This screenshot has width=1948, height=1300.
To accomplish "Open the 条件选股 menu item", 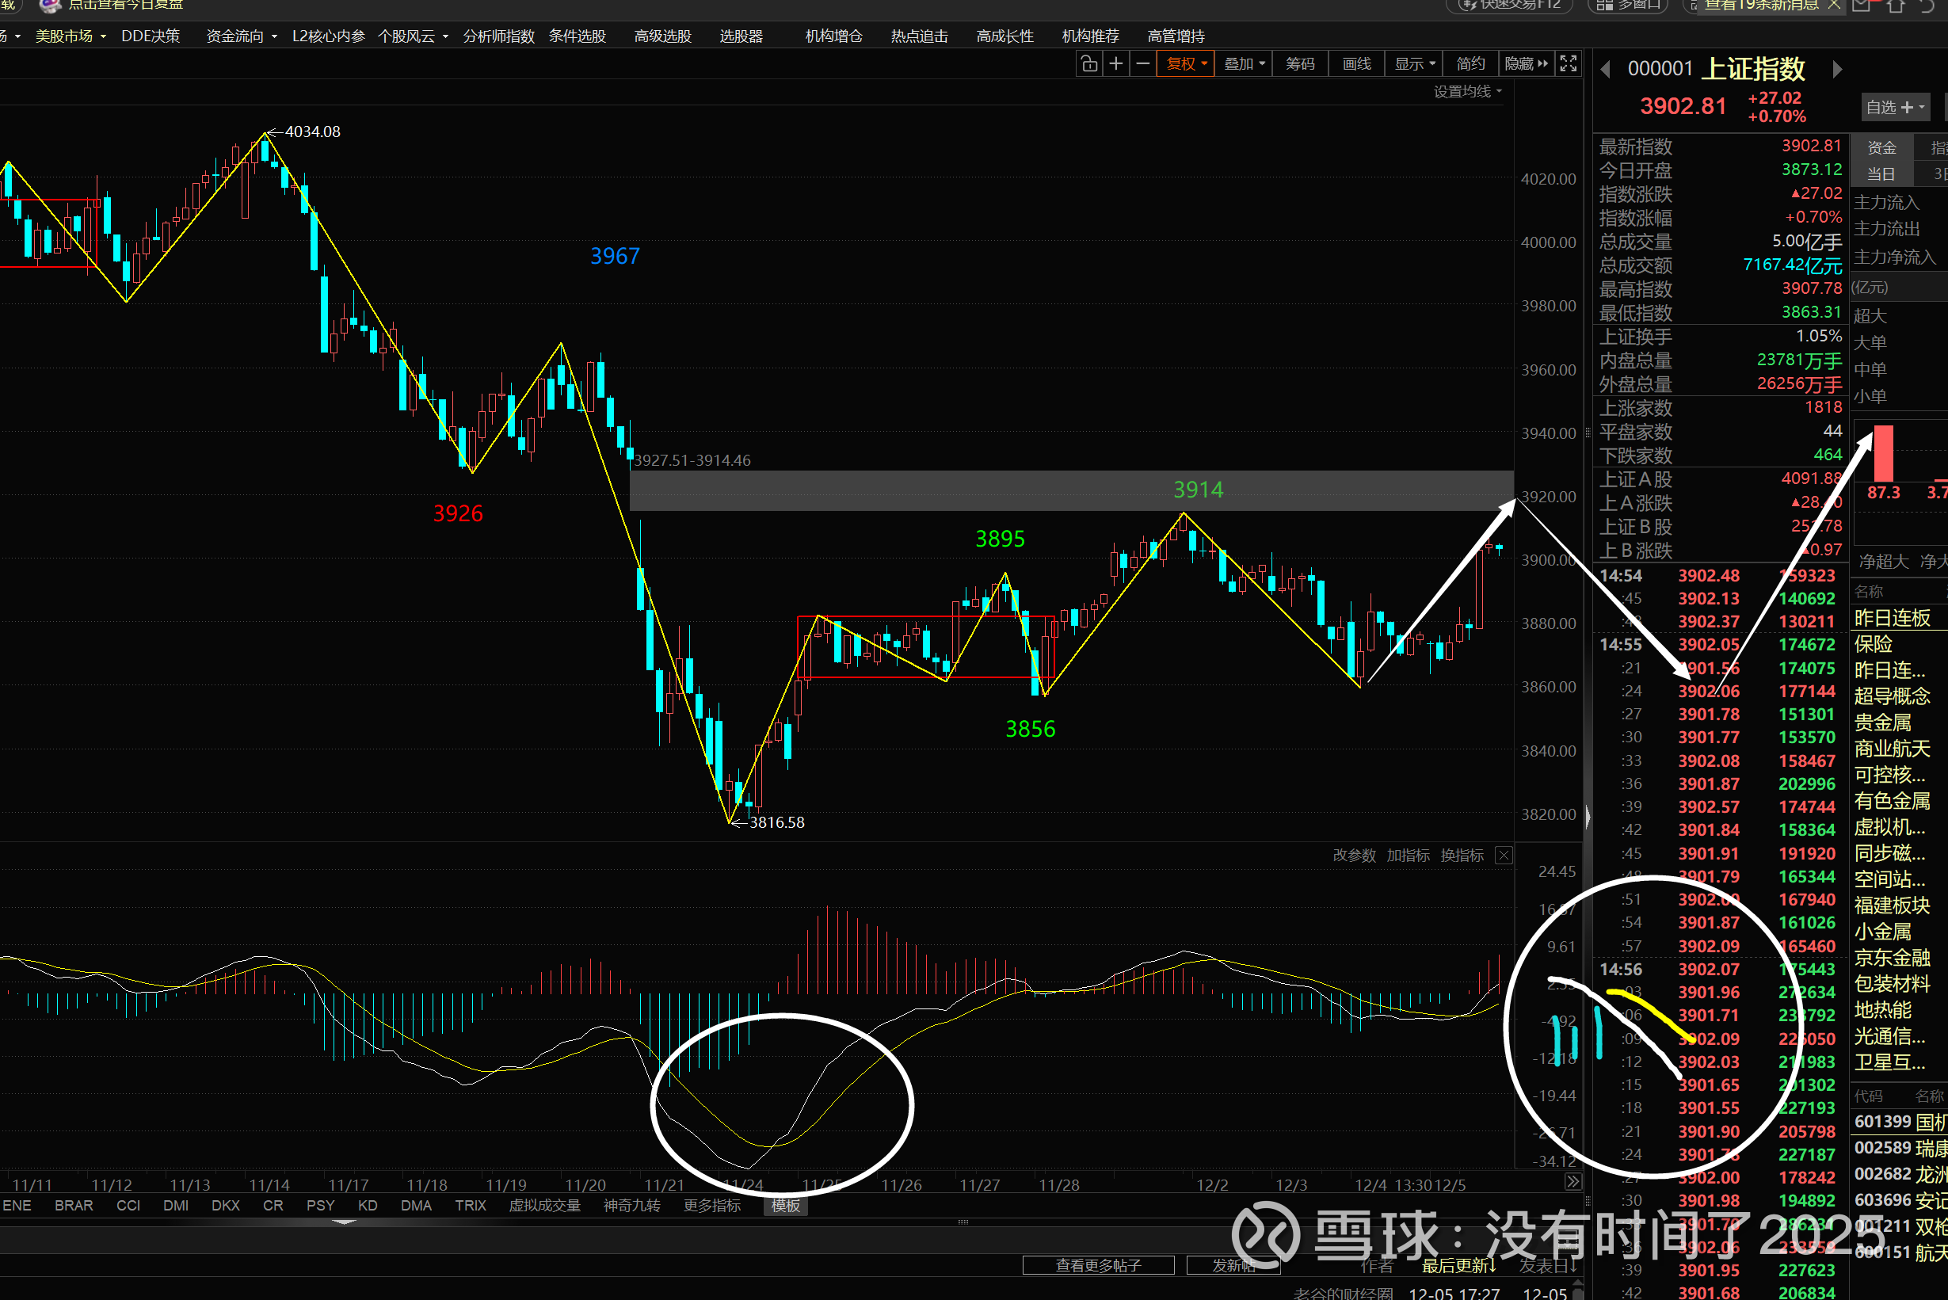I will click(x=577, y=36).
